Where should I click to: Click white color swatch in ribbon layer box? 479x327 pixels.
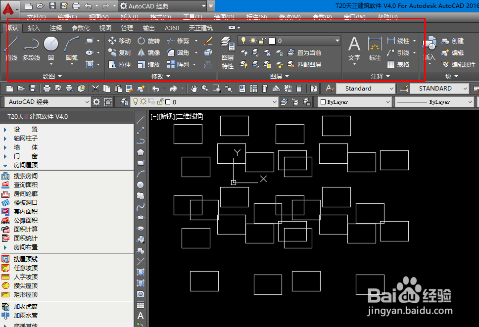272,41
